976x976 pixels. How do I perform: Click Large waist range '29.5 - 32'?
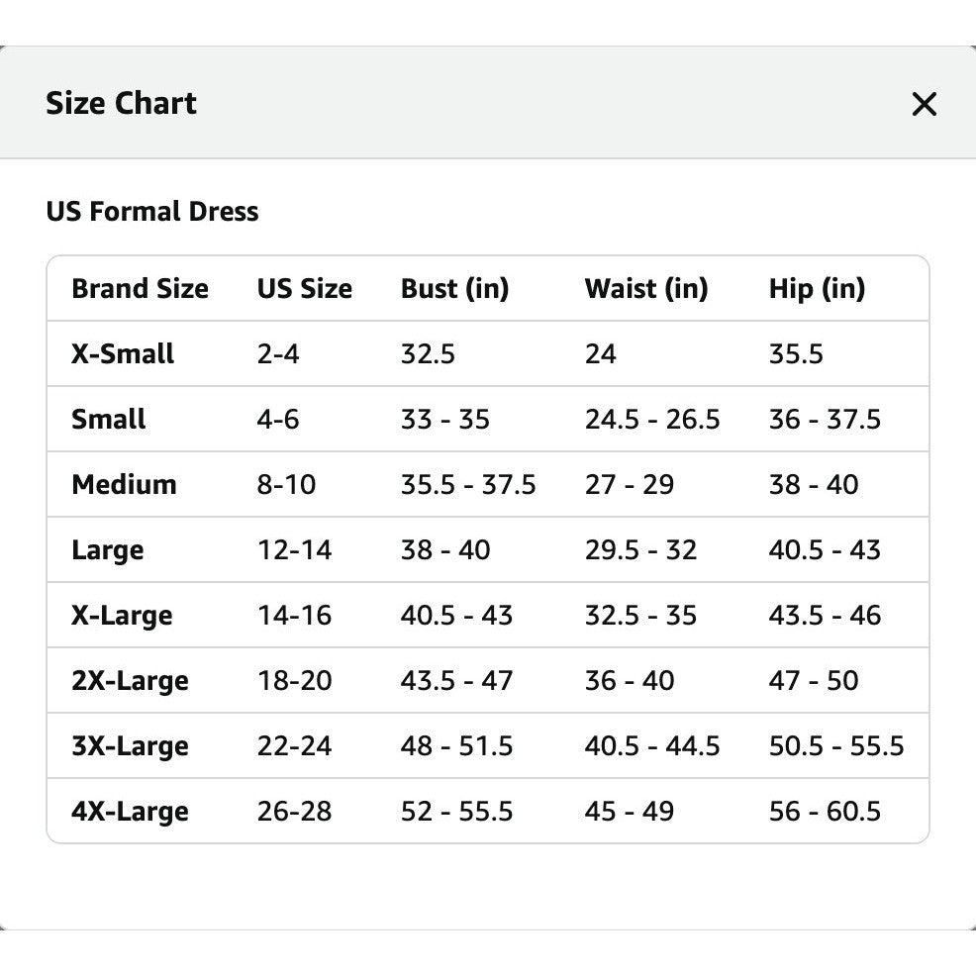click(x=640, y=550)
